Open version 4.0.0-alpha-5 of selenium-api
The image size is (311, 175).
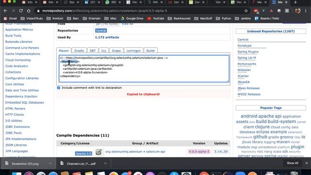[x=199, y=152]
